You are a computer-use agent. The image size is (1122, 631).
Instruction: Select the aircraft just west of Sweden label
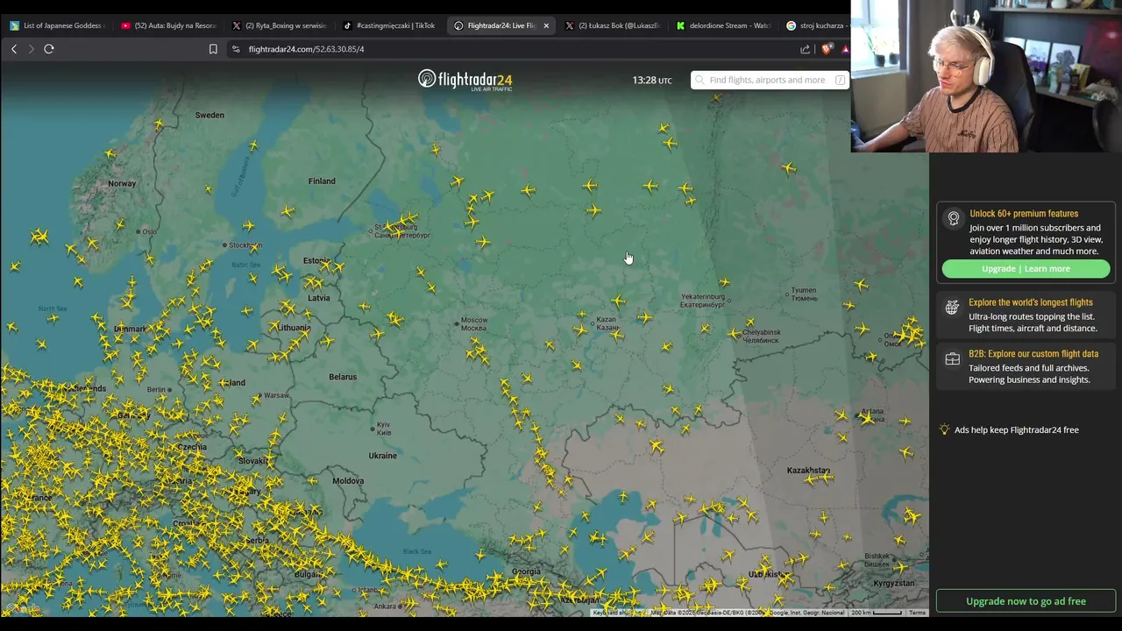coord(159,124)
